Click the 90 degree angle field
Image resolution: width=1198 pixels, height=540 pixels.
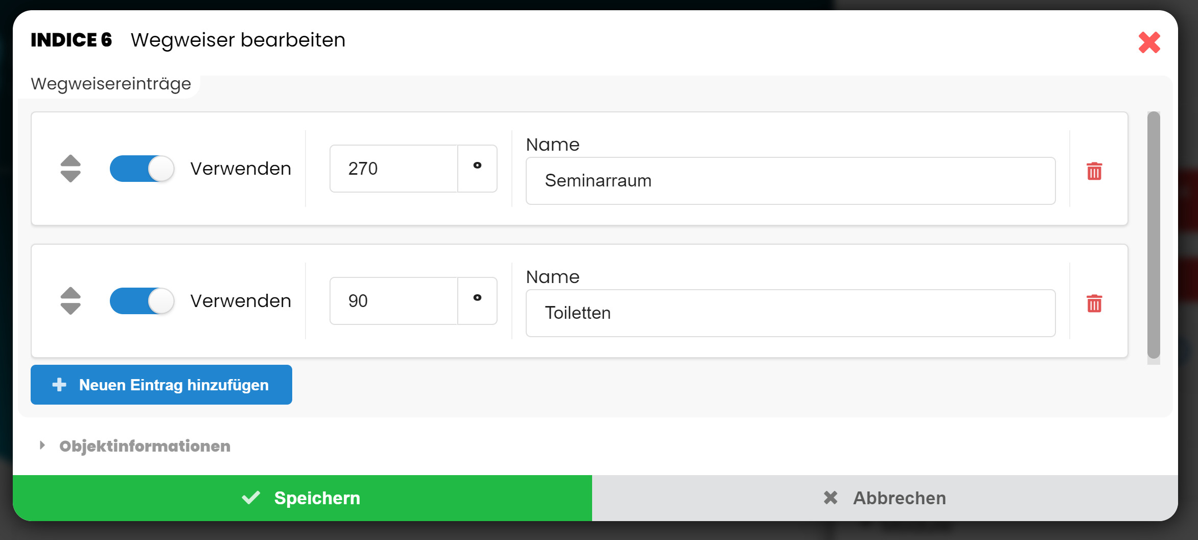pyautogui.click(x=393, y=301)
